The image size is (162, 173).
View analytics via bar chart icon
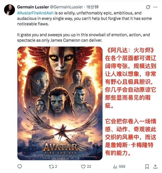115,167
